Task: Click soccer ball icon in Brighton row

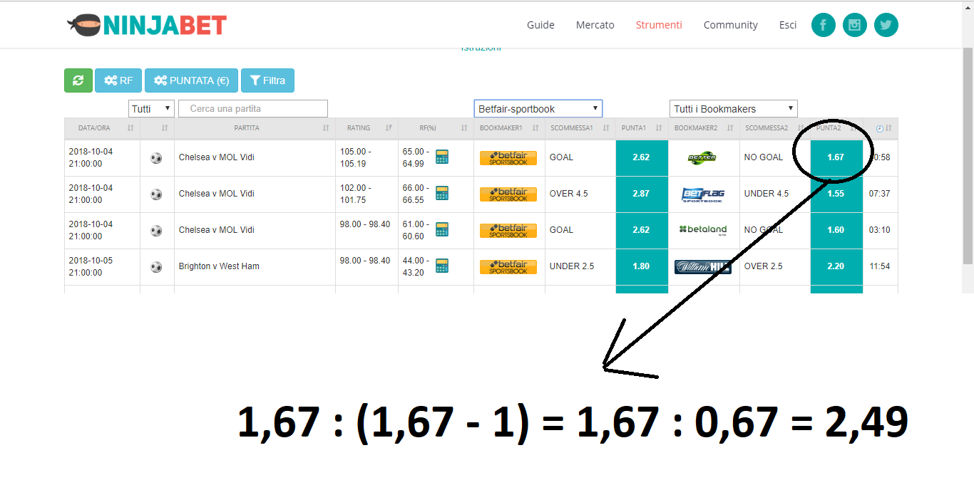Action: coord(156,266)
